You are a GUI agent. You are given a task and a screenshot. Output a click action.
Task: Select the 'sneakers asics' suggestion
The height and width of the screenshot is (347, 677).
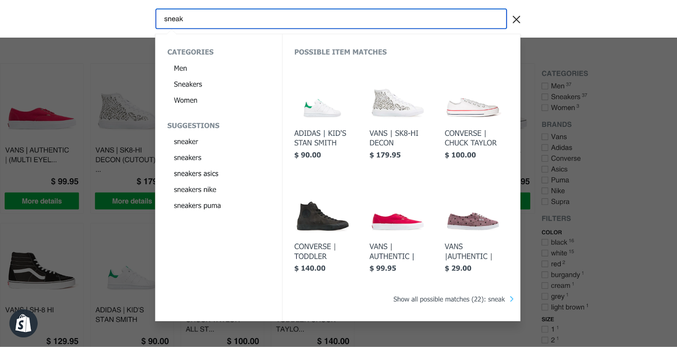(x=196, y=173)
